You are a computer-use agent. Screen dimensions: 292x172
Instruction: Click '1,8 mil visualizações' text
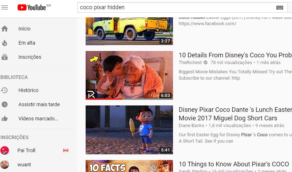[229, 126]
